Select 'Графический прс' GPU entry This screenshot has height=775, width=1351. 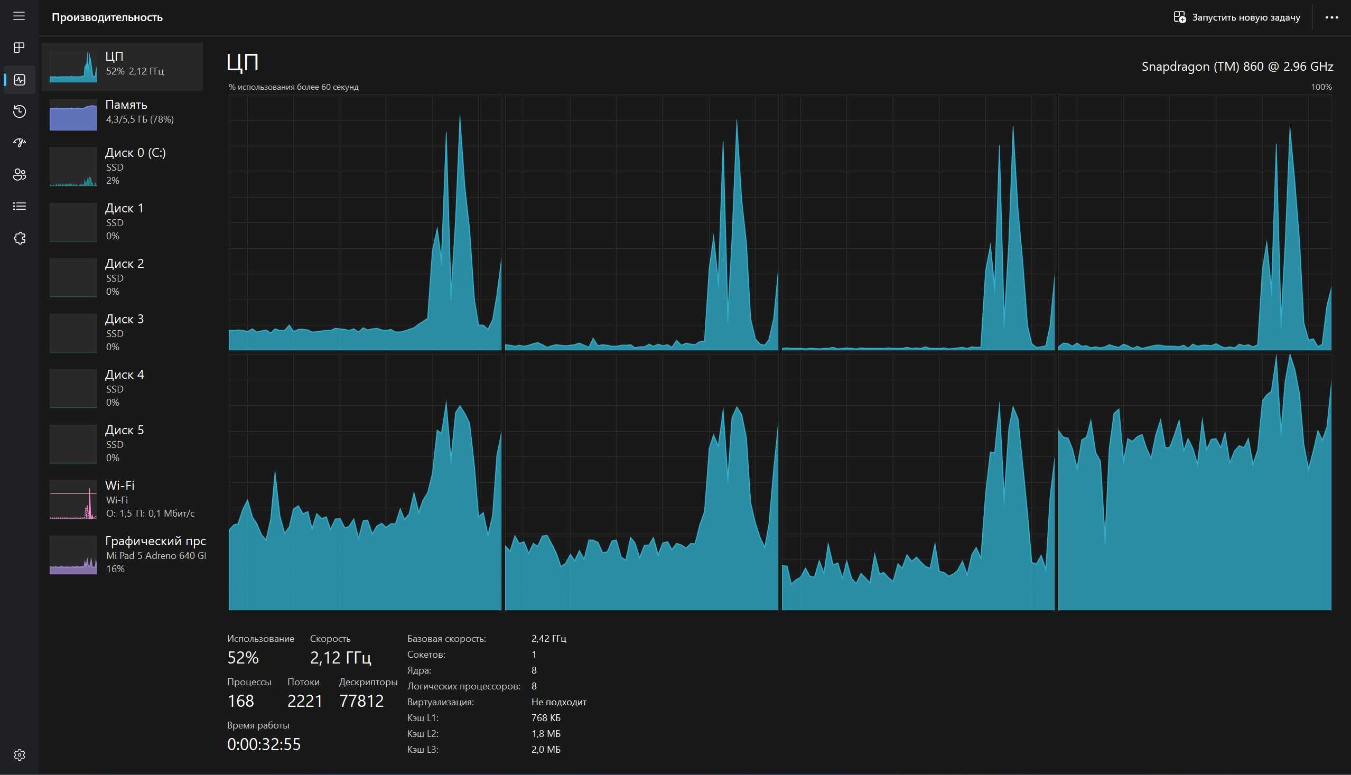[122, 554]
